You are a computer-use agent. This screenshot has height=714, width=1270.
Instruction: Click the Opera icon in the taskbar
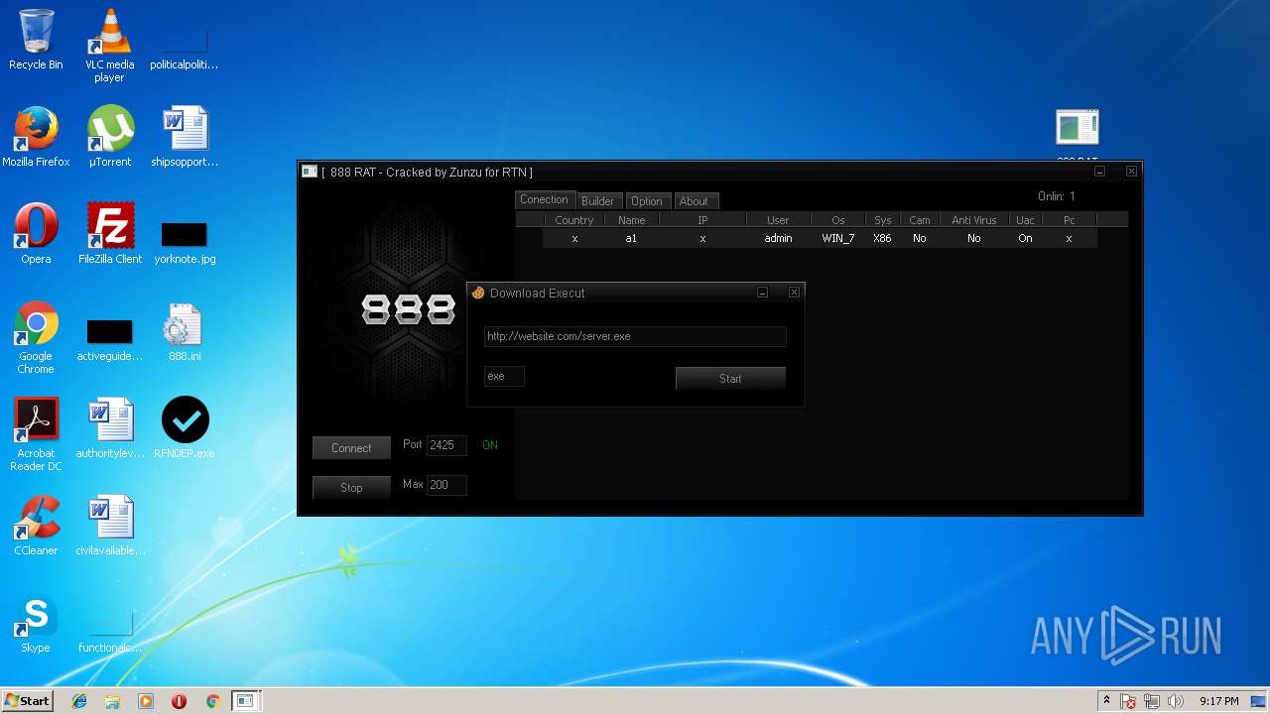pos(180,701)
